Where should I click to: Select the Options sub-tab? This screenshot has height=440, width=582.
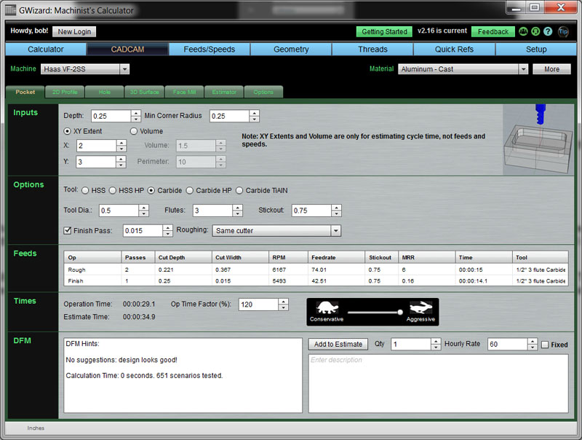[x=263, y=92]
